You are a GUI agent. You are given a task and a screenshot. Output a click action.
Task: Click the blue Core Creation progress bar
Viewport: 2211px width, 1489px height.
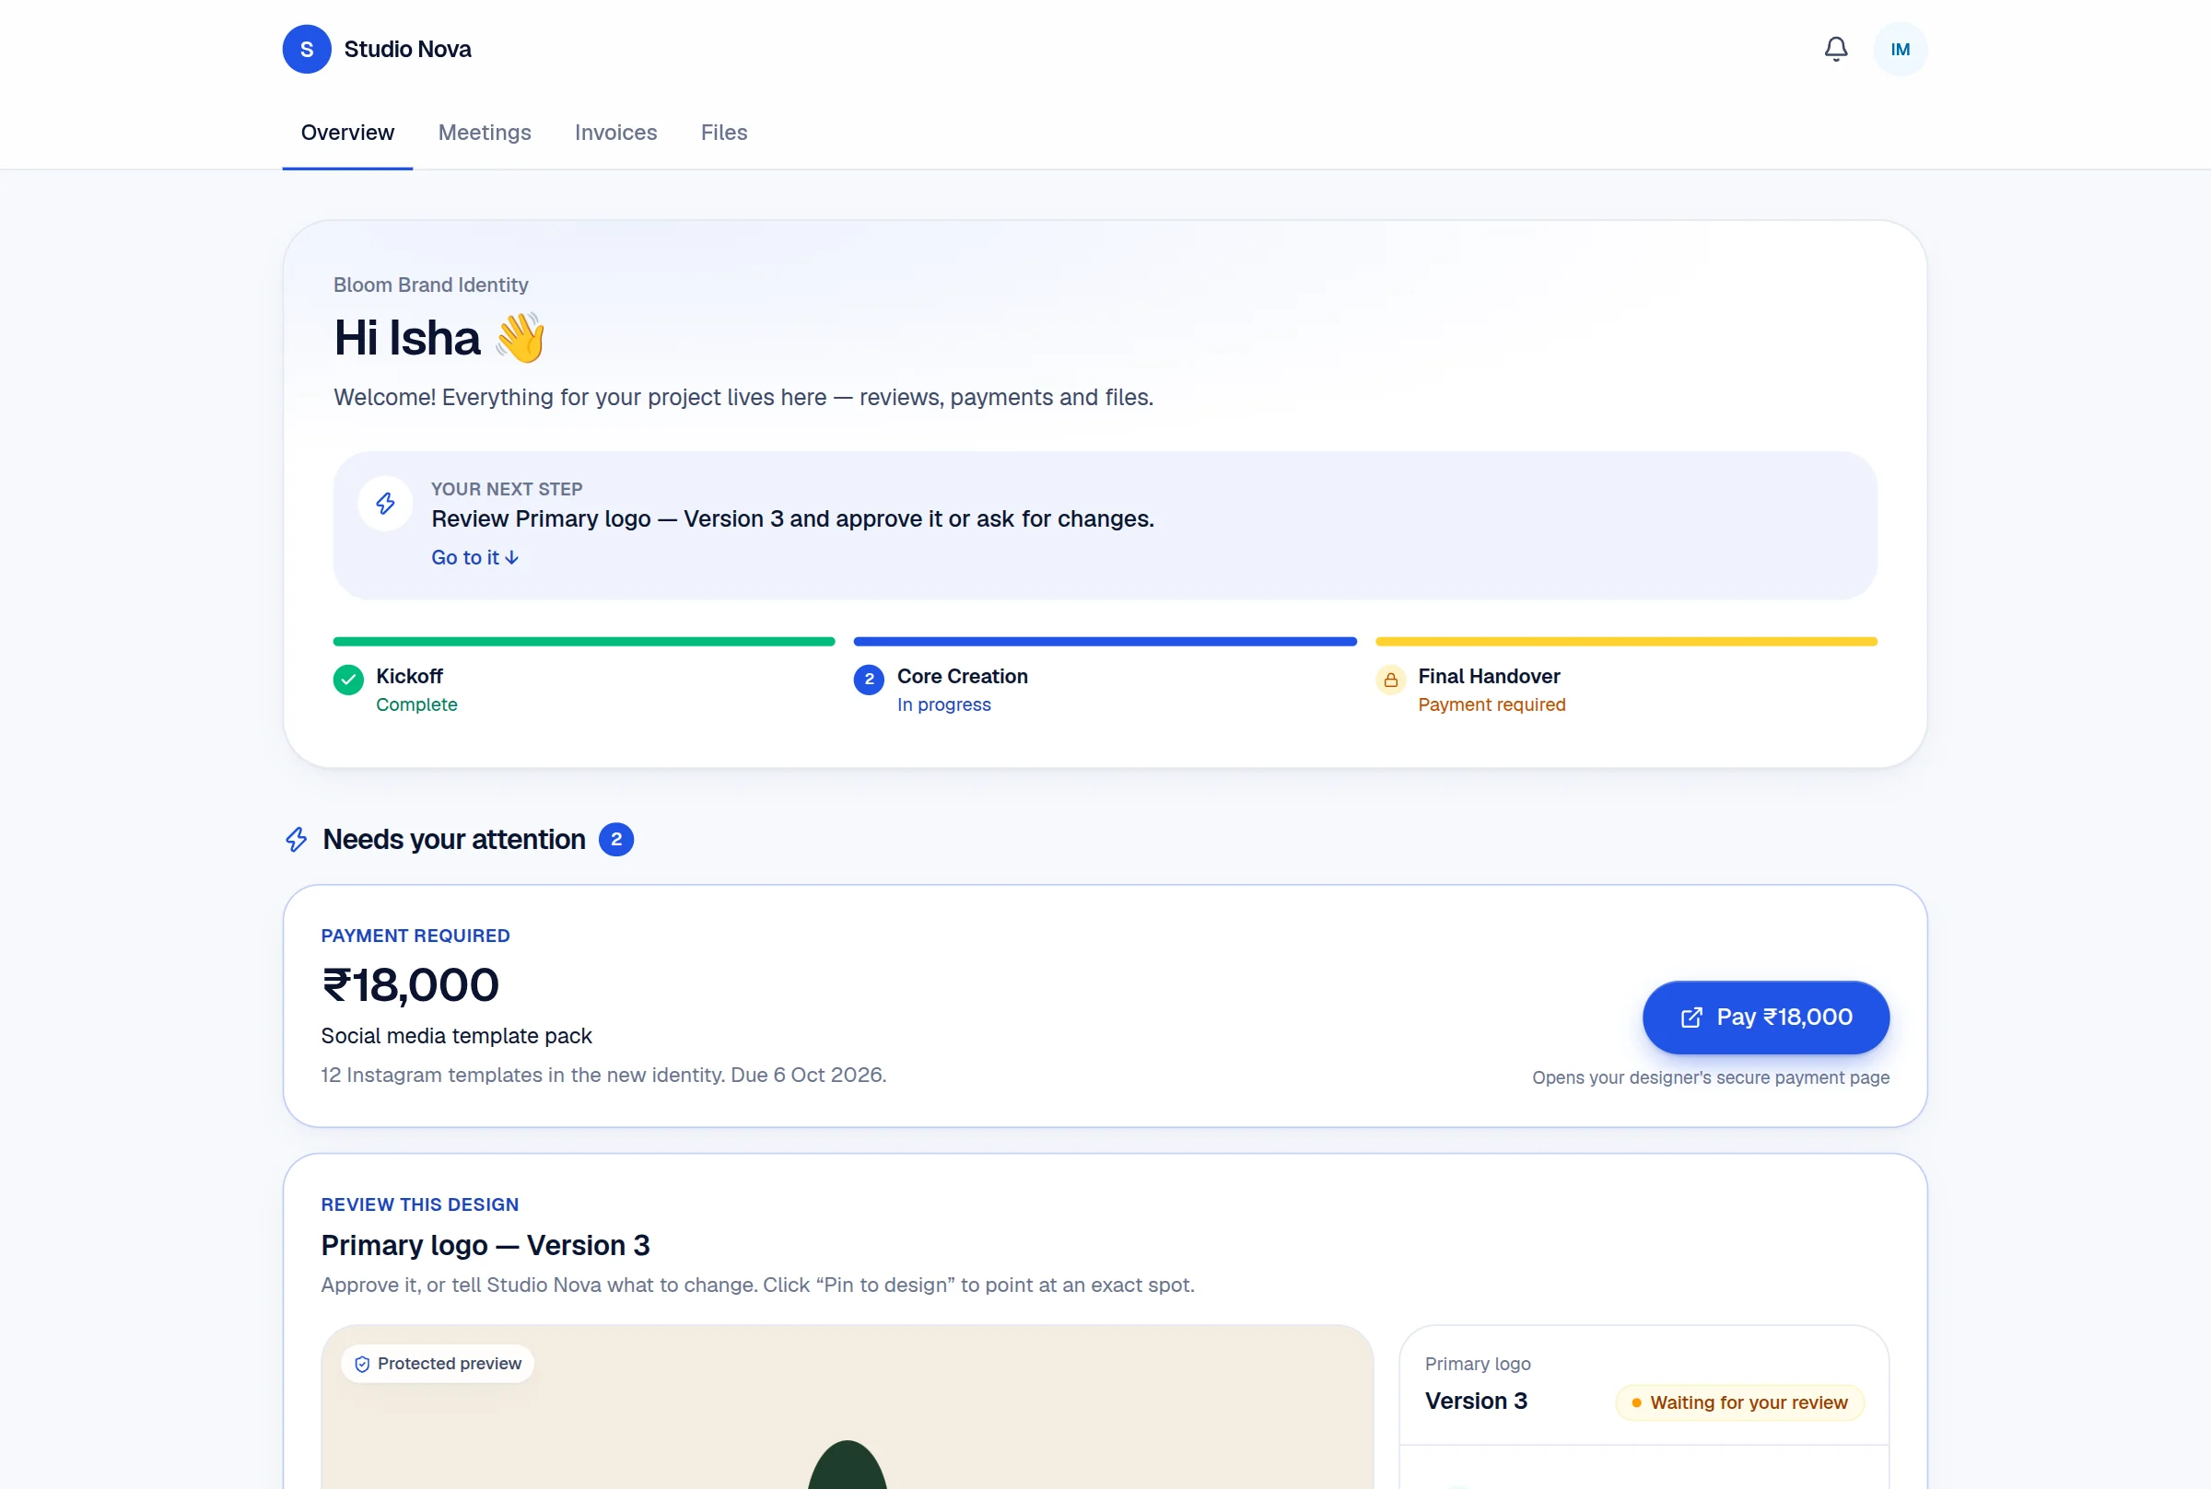(x=1105, y=642)
